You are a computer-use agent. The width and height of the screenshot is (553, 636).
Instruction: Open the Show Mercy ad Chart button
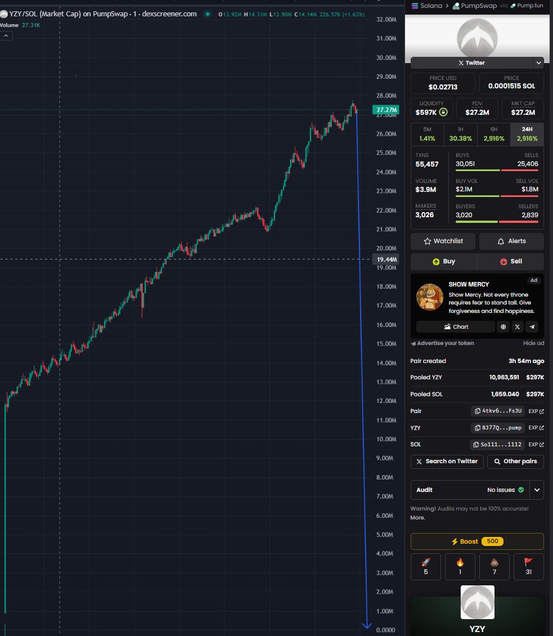(x=456, y=326)
